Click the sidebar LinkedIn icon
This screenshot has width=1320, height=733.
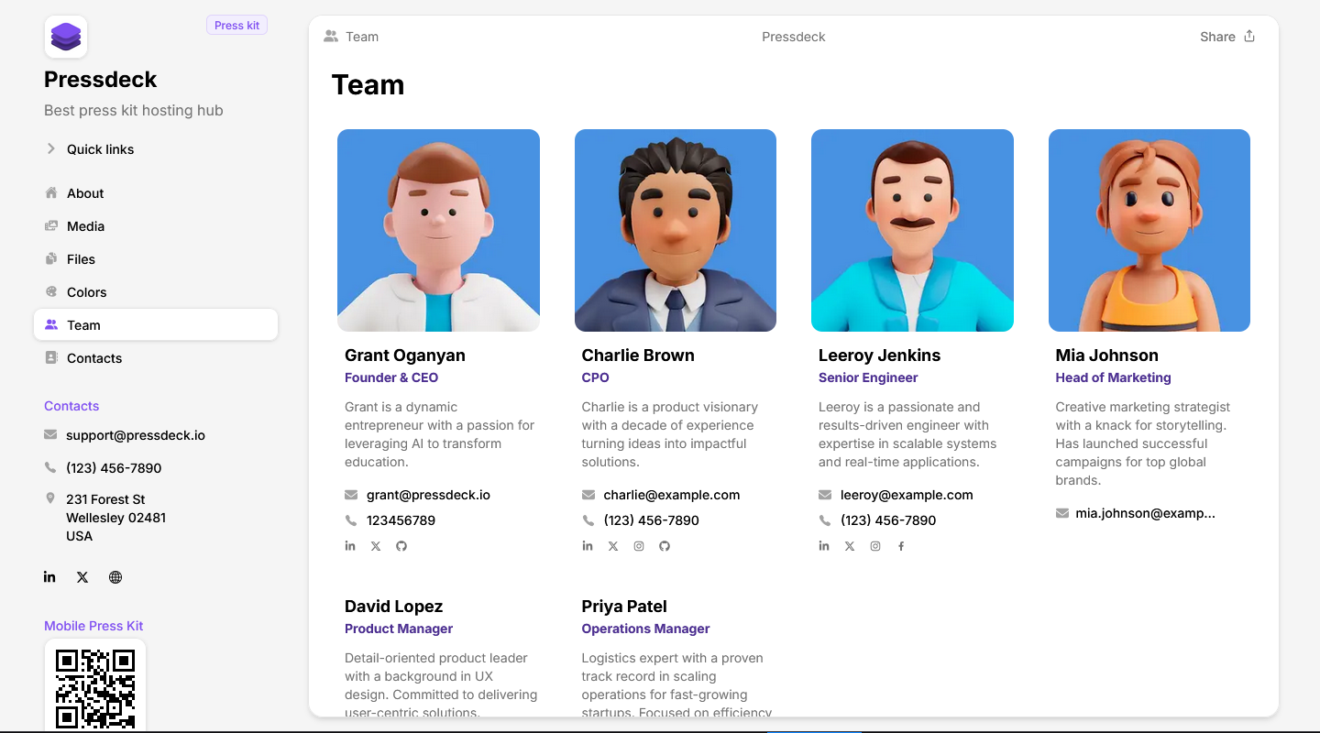[x=49, y=577]
